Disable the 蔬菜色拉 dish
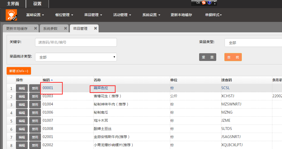The width and height of the screenshot is (282, 149). tap(35, 88)
